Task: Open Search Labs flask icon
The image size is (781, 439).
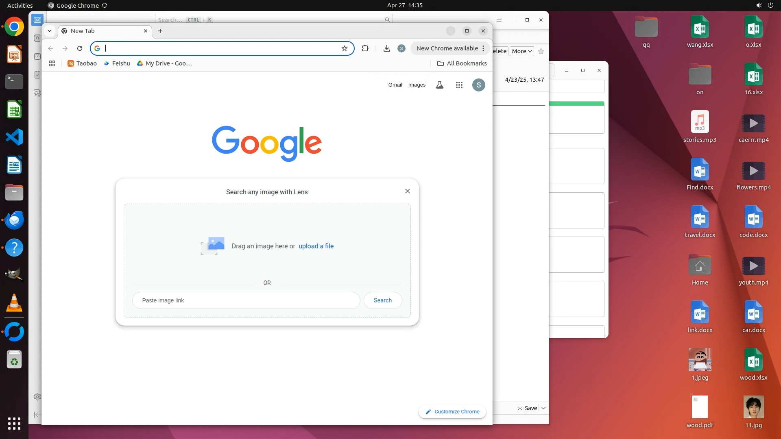Action: click(x=439, y=85)
